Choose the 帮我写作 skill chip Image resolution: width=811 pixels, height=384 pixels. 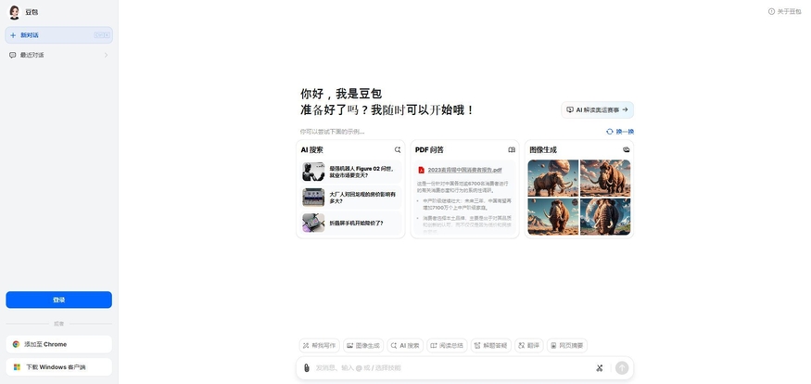click(319, 345)
